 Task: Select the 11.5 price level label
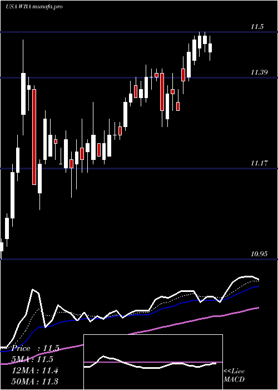point(257,27)
